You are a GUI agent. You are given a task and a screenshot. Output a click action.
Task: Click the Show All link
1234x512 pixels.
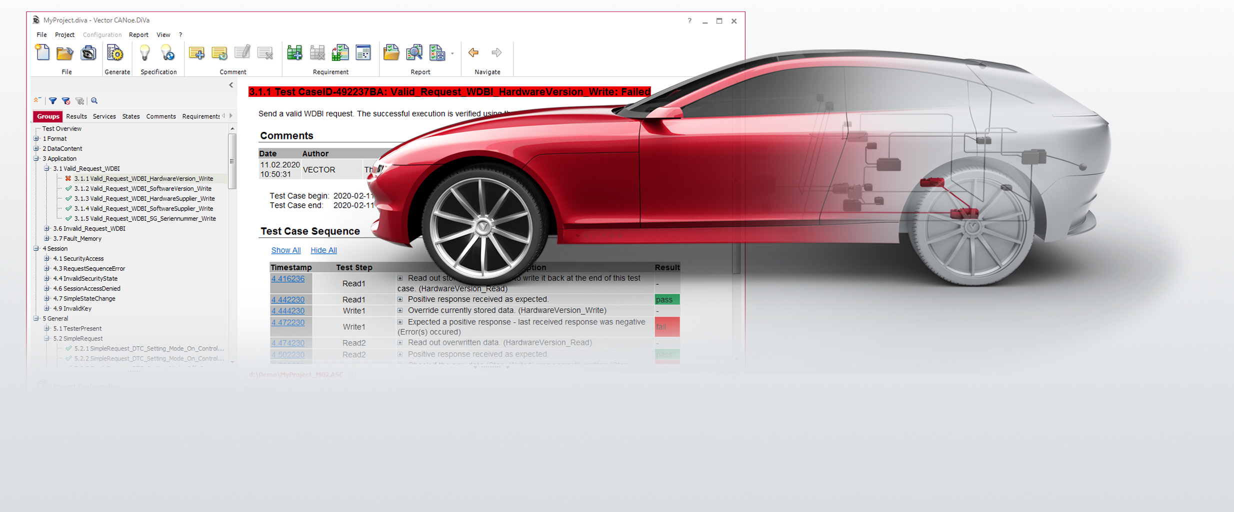tap(285, 250)
